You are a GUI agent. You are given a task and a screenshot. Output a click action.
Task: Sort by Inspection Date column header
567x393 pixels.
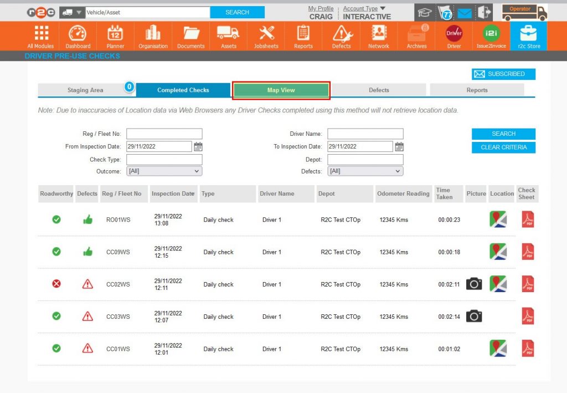[x=173, y=193]
